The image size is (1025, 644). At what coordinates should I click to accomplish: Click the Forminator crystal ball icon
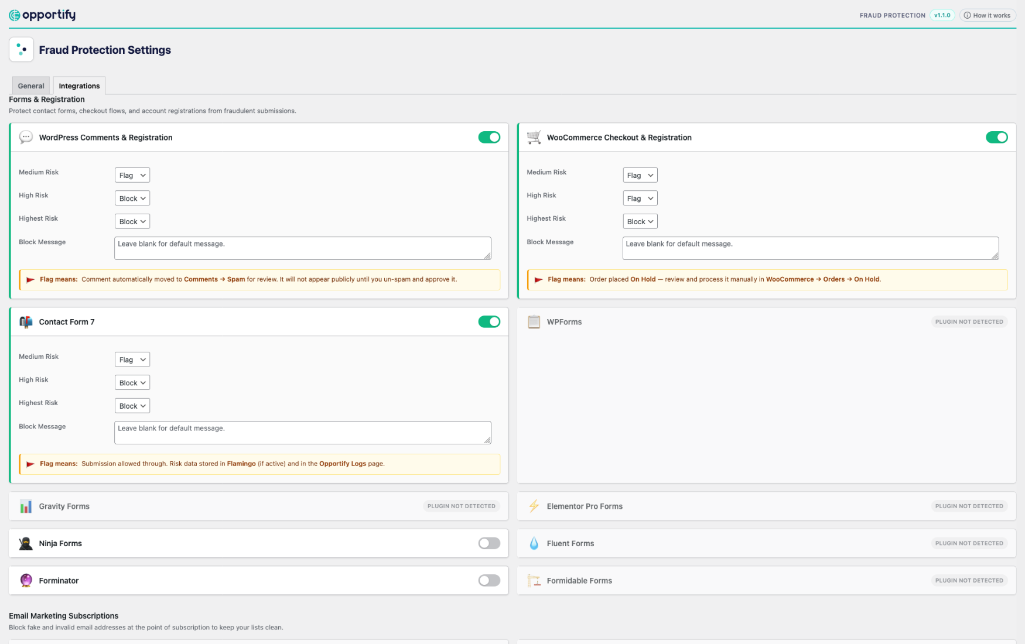[x=26, y=580]
